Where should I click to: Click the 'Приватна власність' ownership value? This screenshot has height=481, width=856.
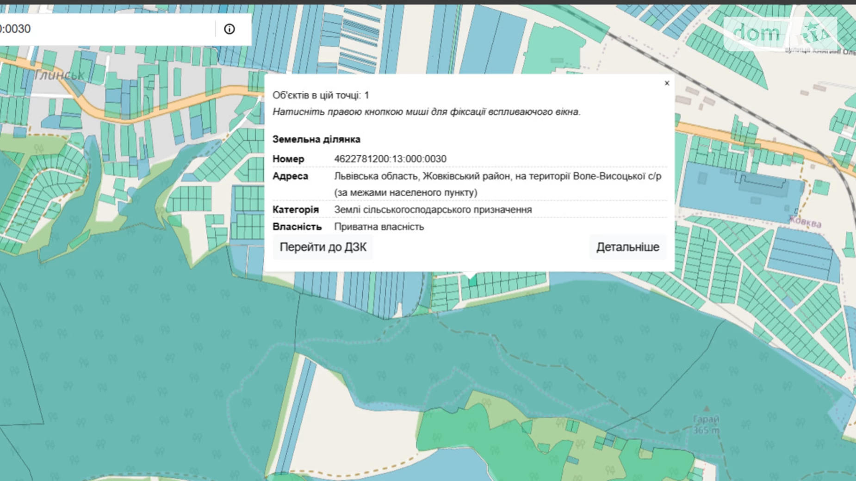pos(379,227)
